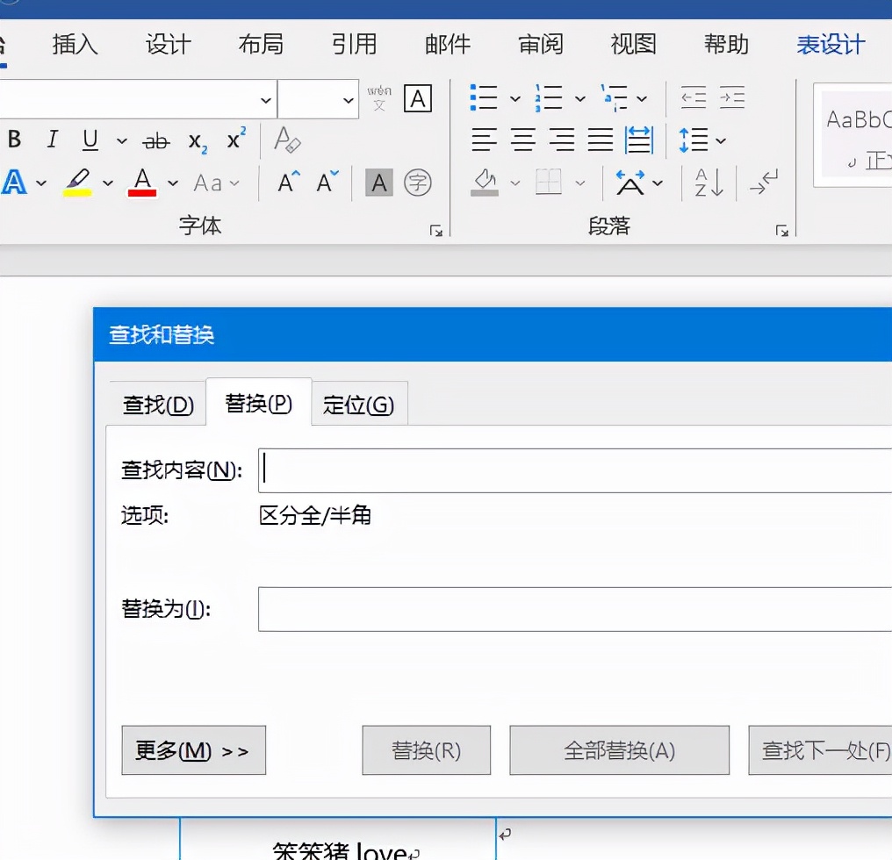892x860 pixels.
Task: Open the 视图 ribbon tab
Action: pos(634,45)
